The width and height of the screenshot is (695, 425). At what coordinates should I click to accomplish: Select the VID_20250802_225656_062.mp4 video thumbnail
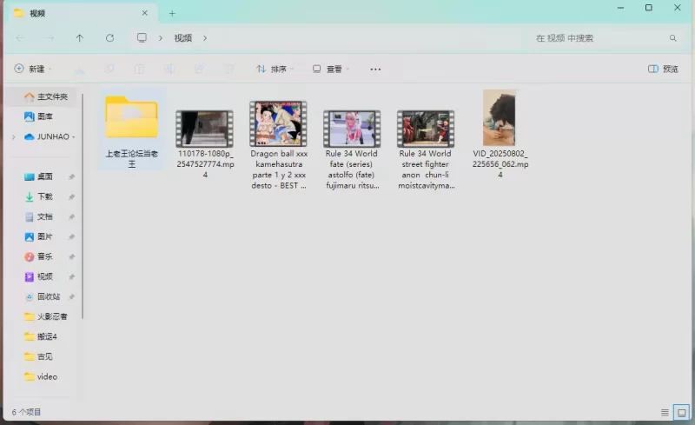pyautogui.click(x=500, y=117)
